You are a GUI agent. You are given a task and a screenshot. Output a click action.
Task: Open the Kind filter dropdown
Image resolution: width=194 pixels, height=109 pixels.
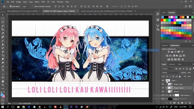coord(168,69)
